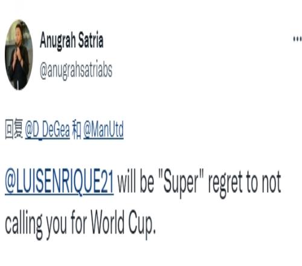The width and height of the screenshot is (302, 266).
Task: Tap the word "Satria" in author name
Action: (91, 39)
